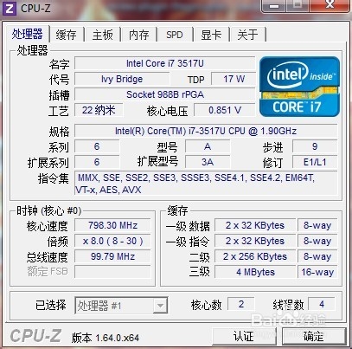352x349 pixels.
Task: Click the 步进 value 9
Action: click(315, 146)
